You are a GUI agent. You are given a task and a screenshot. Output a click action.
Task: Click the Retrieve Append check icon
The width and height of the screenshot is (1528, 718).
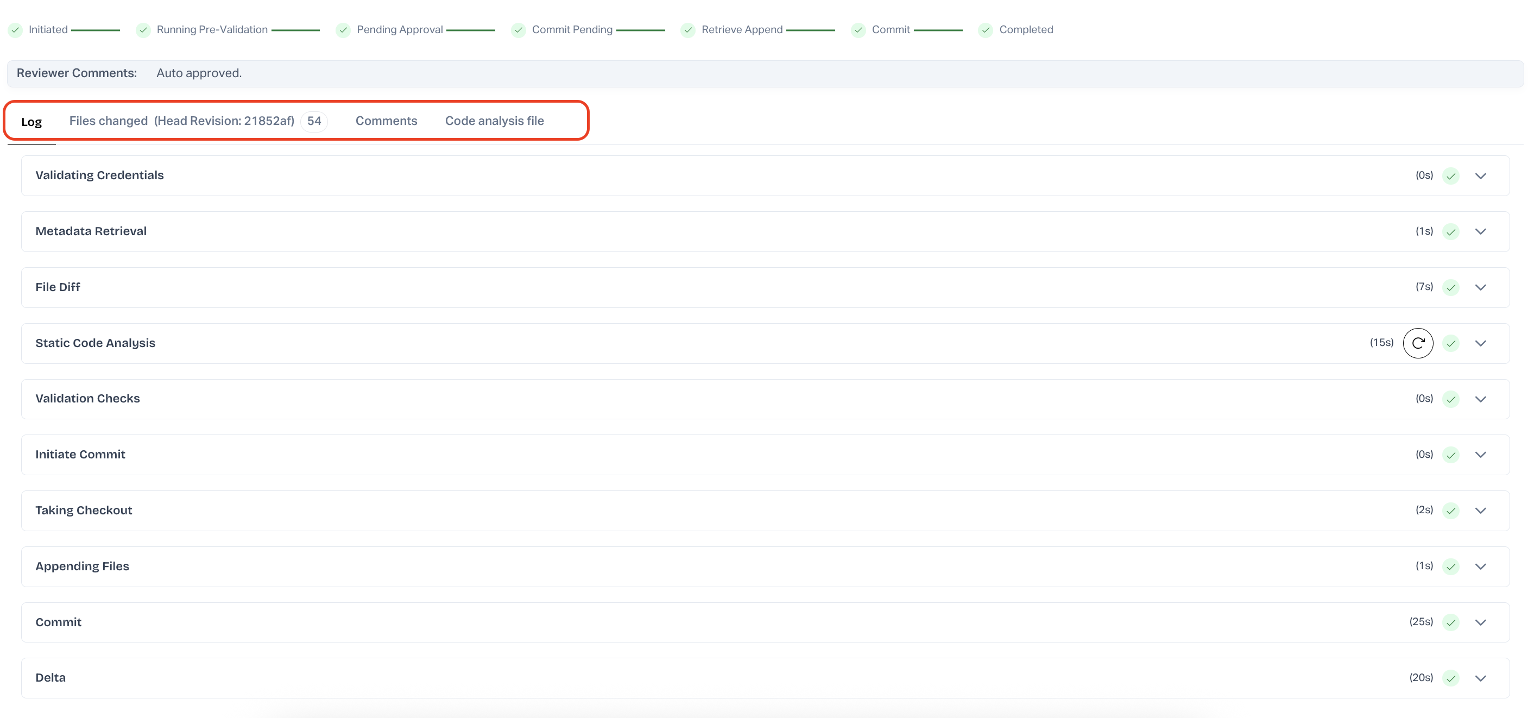click(x=688, y=30)
